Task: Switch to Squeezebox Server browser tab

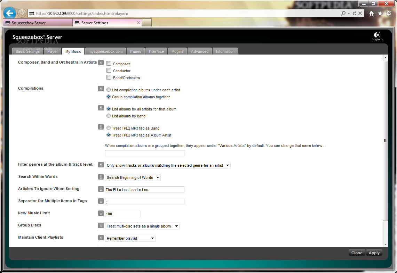Action: (x=38, y=23)
